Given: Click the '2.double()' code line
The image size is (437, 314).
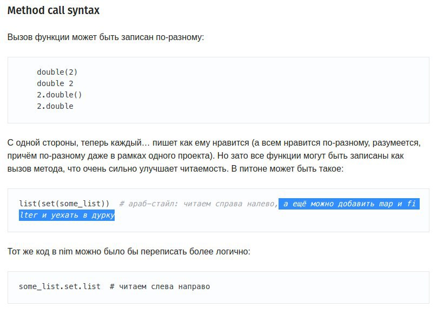Looking at the screenshot, I should click(59, 95).
